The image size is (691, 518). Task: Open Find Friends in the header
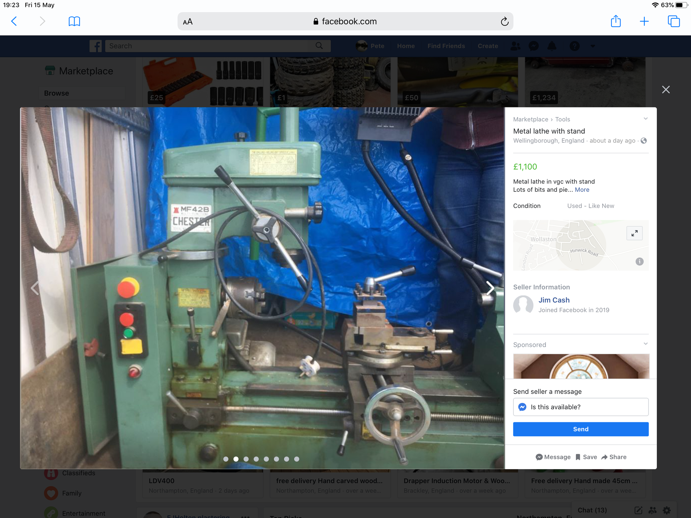(446, 46)
